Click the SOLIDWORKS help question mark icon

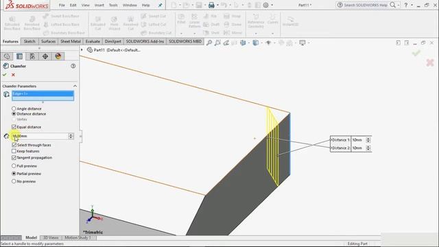click(x=405, y=5)
